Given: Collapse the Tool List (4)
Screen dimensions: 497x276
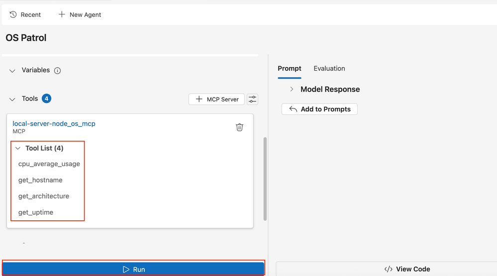Looking at the screenshot, I should (x=18, y=148).
